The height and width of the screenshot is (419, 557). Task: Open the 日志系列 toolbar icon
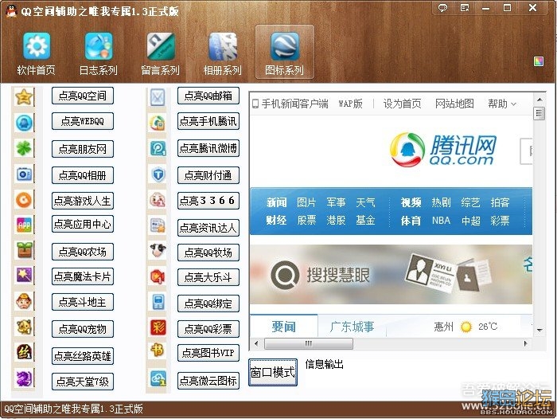99,46
